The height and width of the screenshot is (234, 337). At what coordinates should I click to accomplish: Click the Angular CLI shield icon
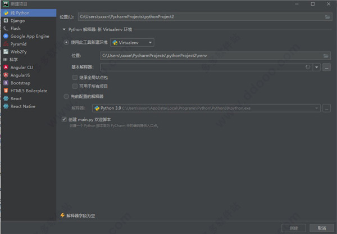click(6, 67)
